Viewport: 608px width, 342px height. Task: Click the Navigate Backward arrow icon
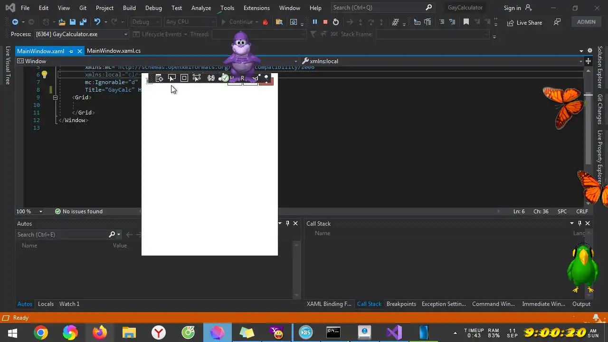coord(15,22)
